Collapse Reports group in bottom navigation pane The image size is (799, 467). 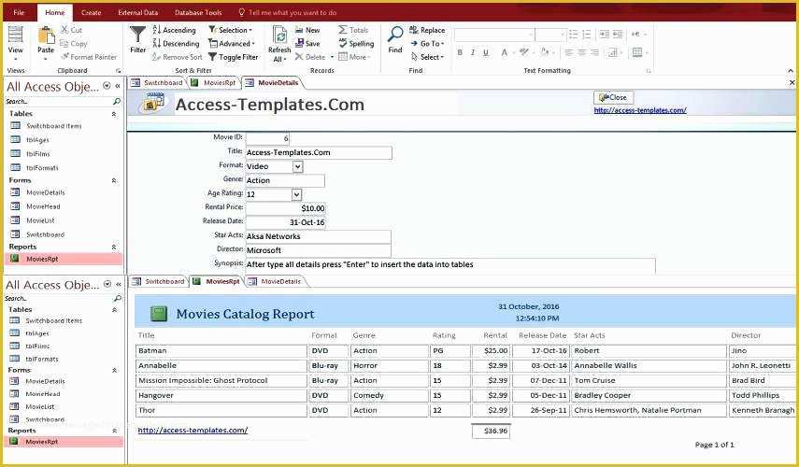[114, 431]
